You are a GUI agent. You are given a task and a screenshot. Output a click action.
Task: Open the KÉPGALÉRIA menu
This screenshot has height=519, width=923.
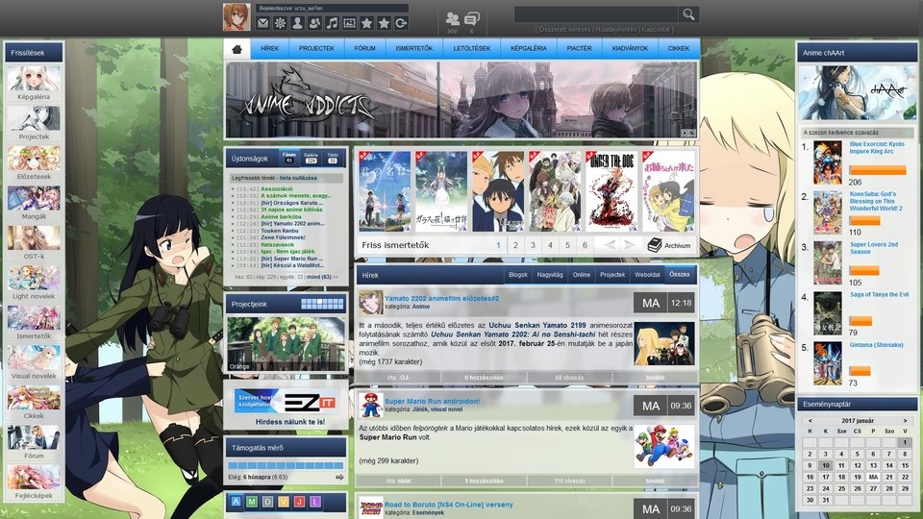coord(529,49)
